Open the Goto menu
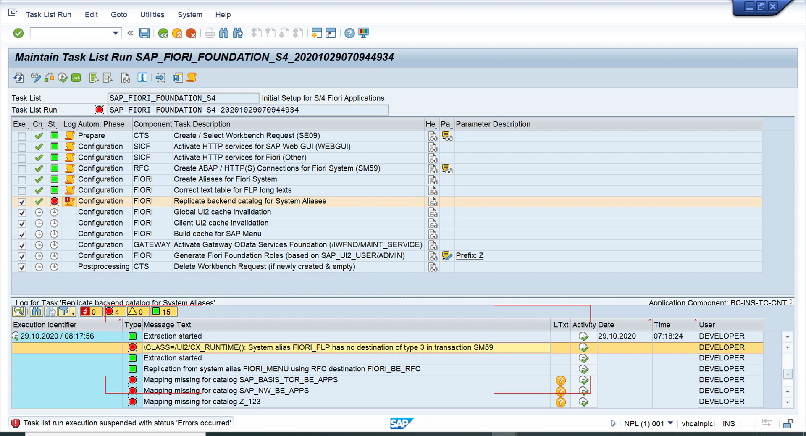 [119, 15]
